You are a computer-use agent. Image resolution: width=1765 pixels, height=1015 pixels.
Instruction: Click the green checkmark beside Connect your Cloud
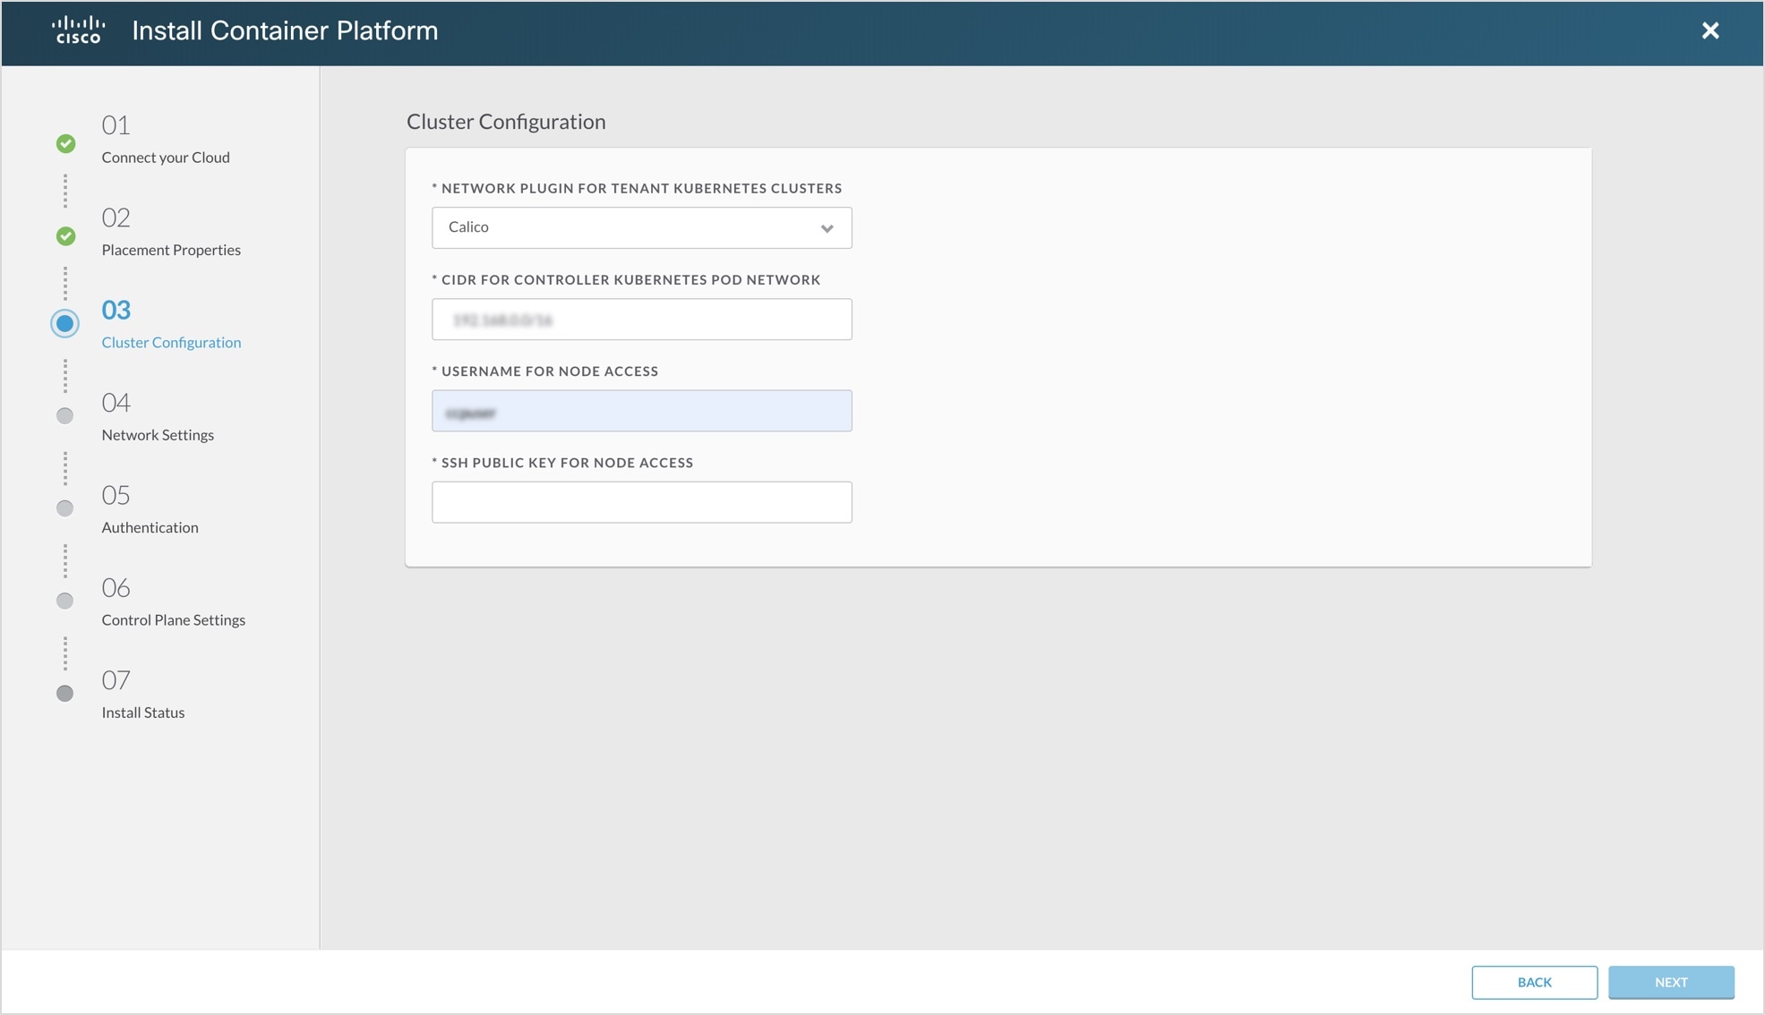64,142
